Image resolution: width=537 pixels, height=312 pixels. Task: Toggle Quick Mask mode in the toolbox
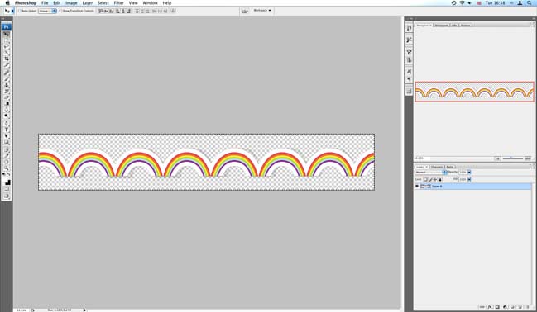click(7, 189)
